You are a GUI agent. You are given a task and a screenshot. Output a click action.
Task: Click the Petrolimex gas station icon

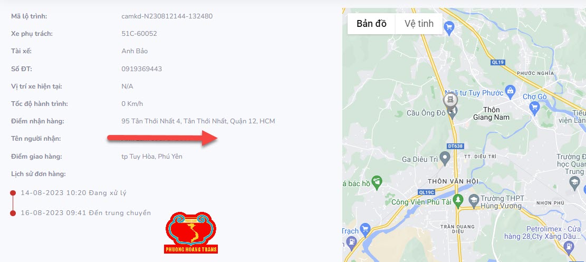pos(569,246)
